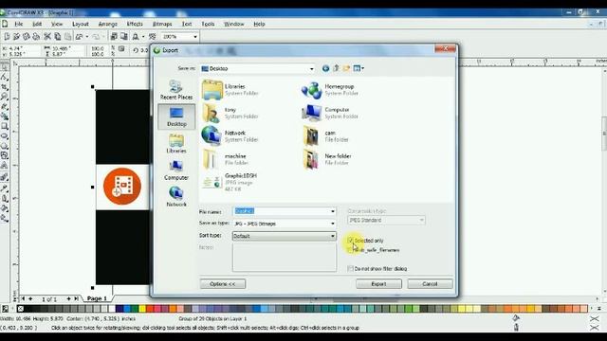The image size is (607, 341).
Task: Open the Arrange menu
Action: pos(107,24)
